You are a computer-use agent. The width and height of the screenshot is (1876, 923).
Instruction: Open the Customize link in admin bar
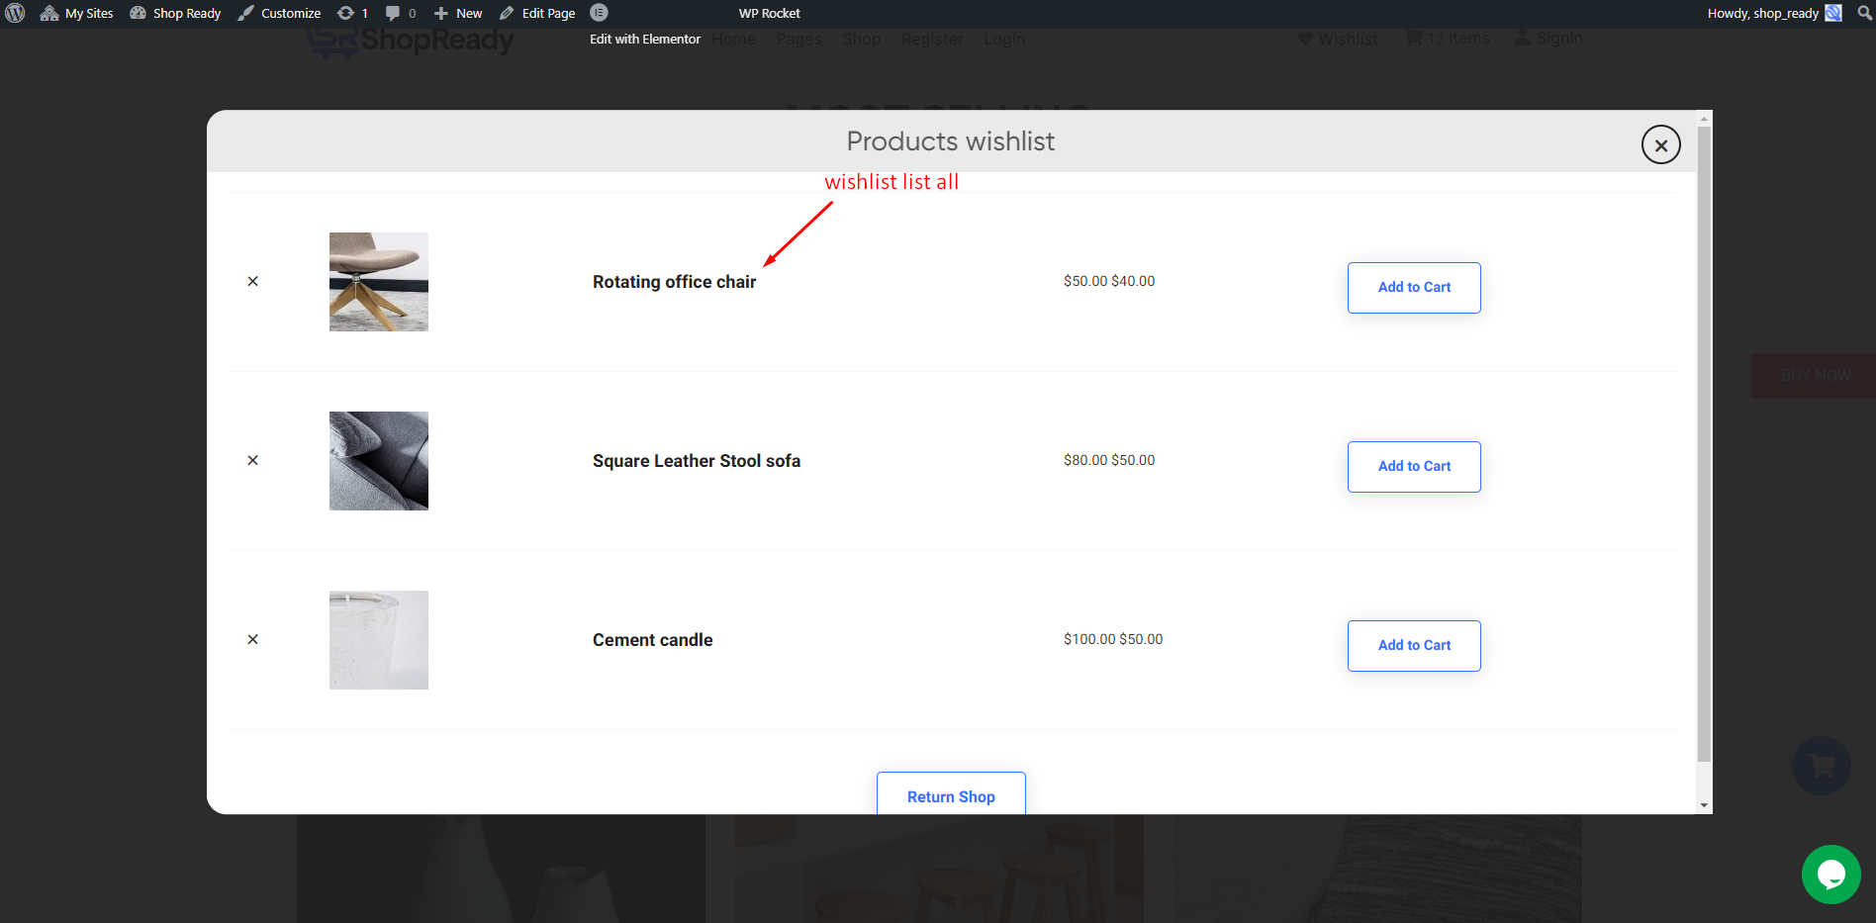coord(280,13)
